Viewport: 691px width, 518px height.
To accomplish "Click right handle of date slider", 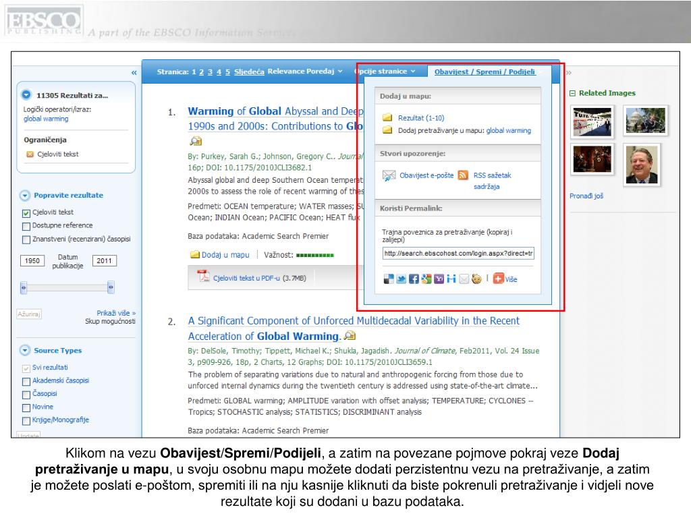I will pos(111,287).
